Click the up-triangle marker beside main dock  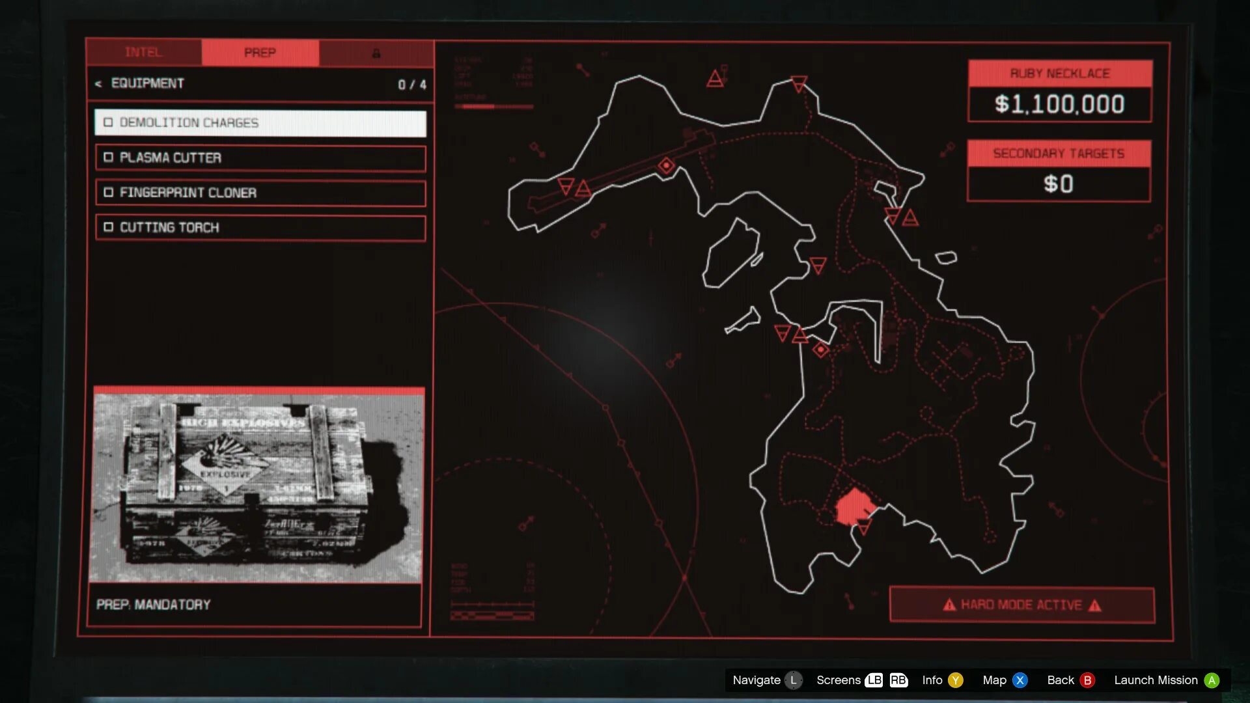800,336
